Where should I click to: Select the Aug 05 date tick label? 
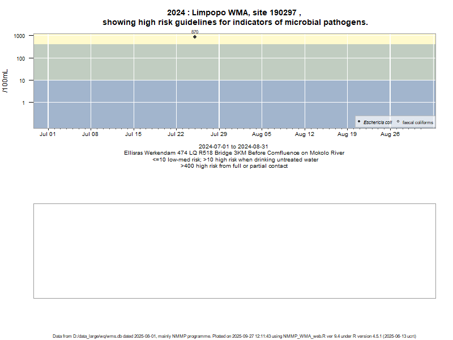click(262, 135)
